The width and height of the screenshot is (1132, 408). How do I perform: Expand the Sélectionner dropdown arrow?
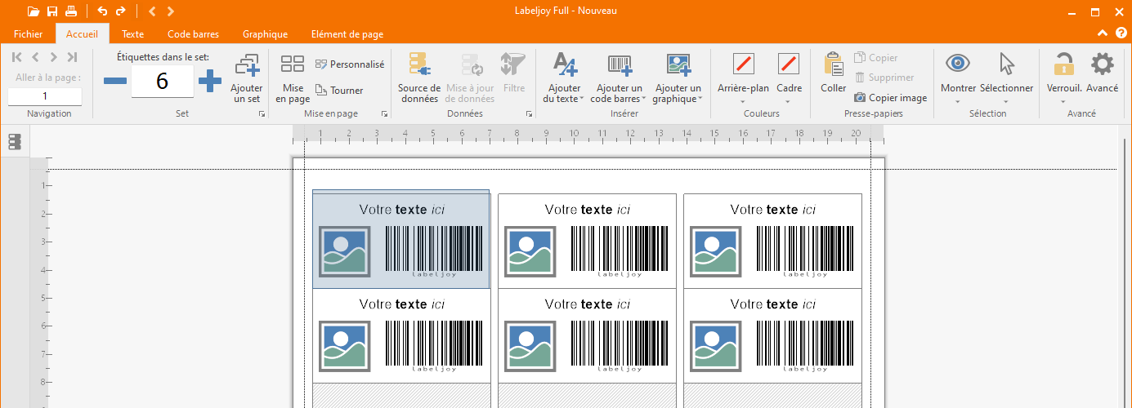[x=1006, y=102]
